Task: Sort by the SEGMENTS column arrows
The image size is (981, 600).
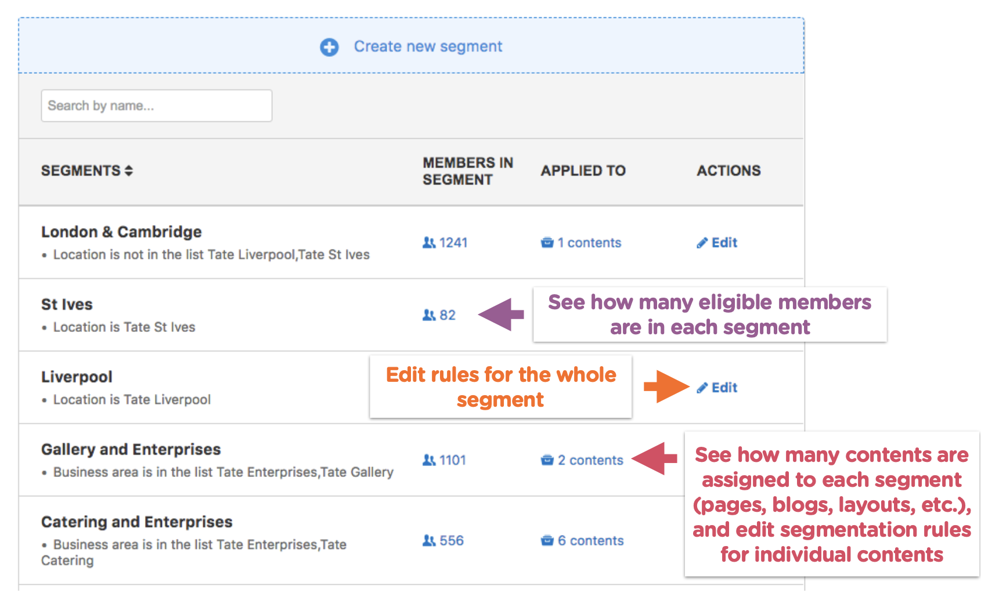Action: (x=129, y=171)
